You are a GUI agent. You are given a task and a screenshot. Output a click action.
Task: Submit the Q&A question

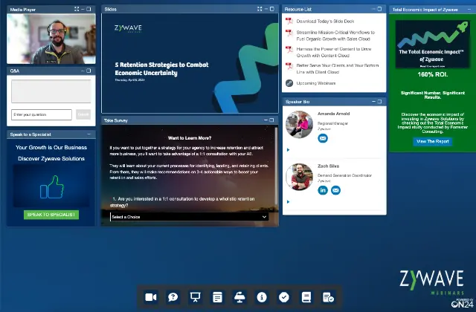click(83, 114)
